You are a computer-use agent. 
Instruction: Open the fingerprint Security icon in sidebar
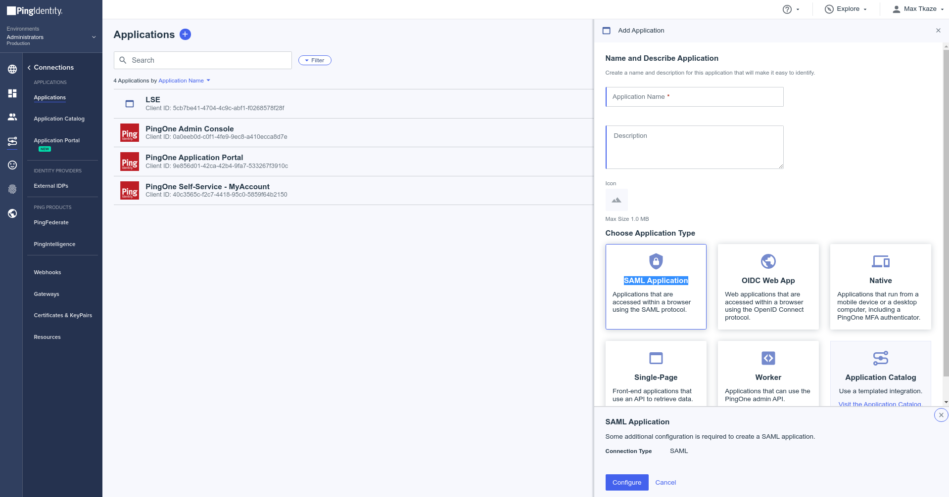[12, 189]
